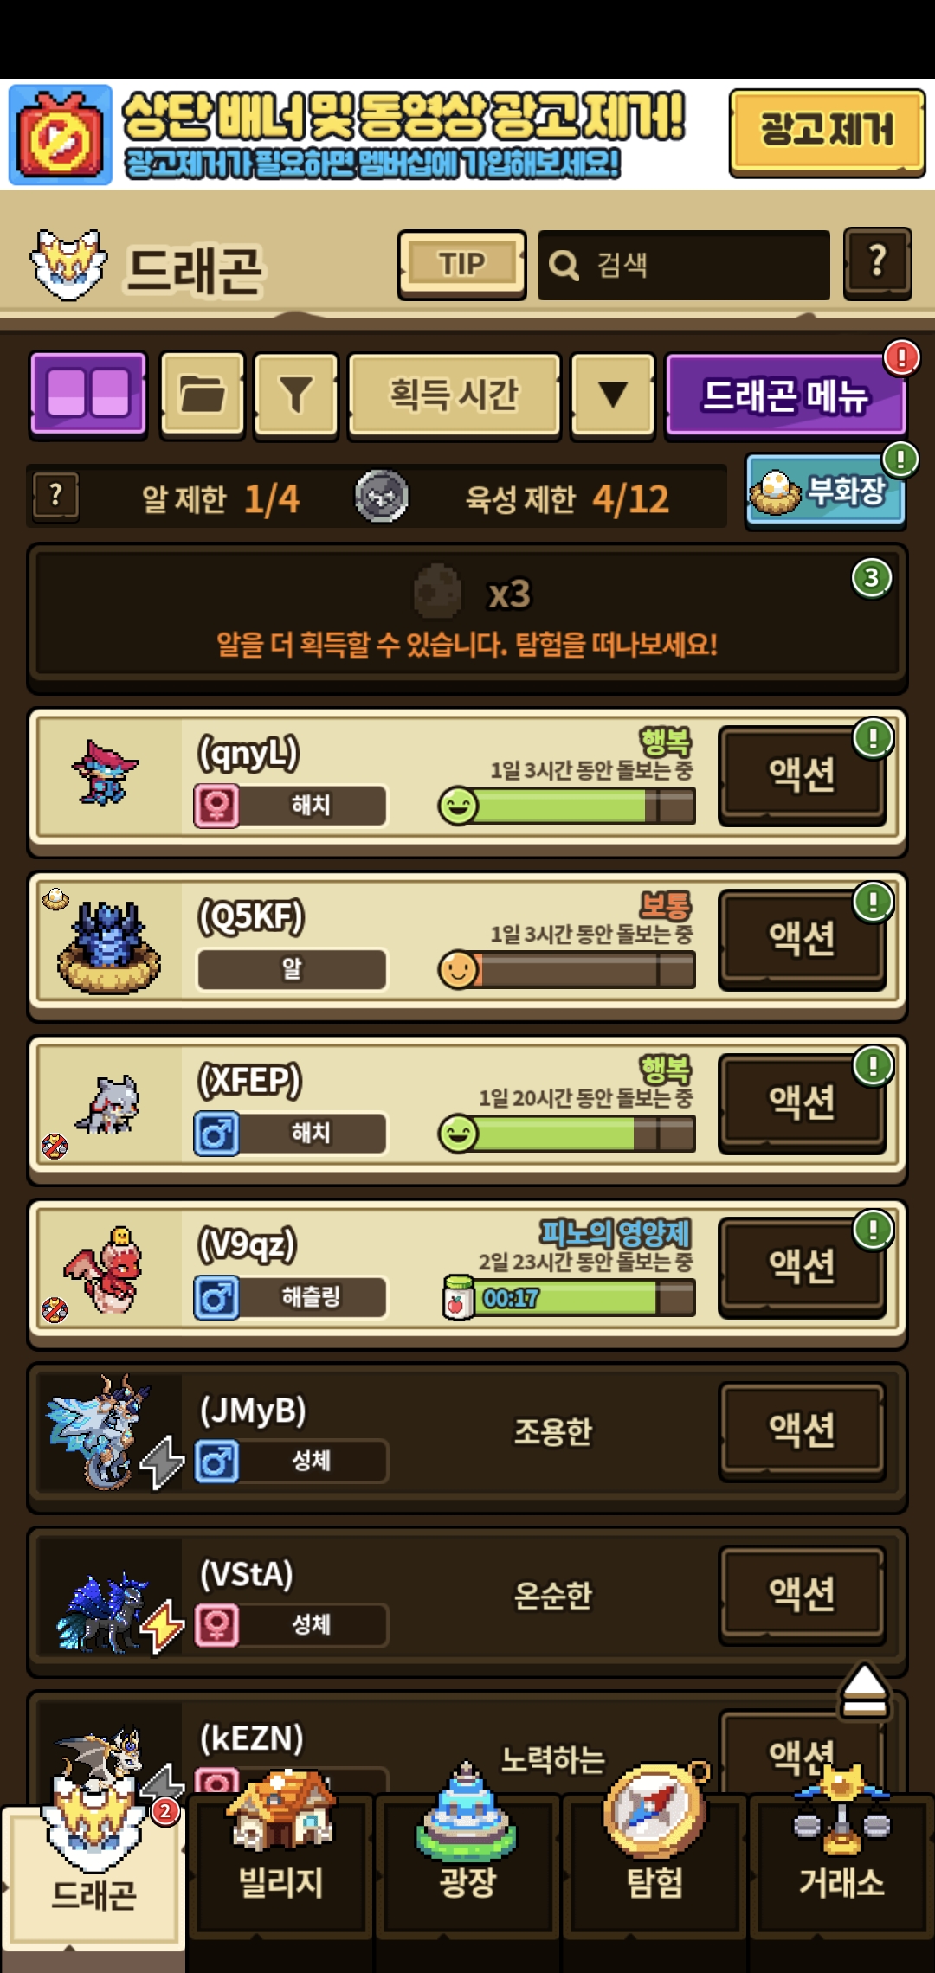Open the funnel filter button

point(296,395)
